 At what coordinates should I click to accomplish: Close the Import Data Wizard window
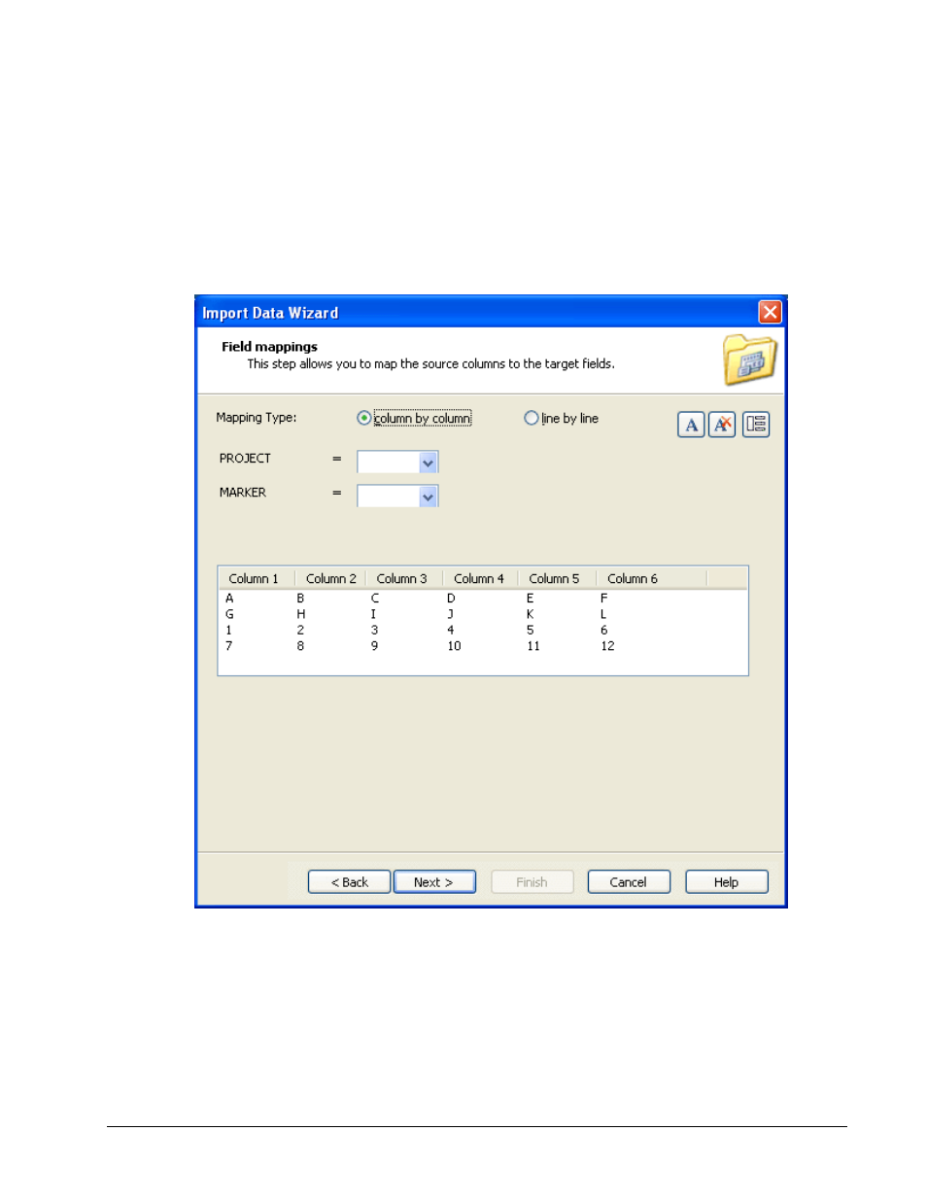point(770,312)
